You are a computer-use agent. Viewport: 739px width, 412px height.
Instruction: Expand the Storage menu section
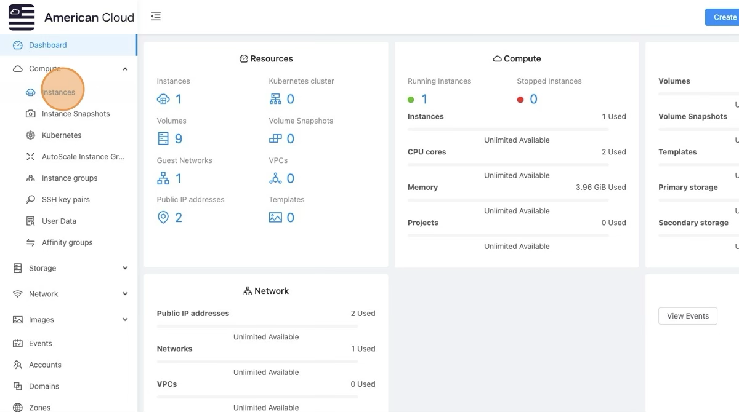125,268
